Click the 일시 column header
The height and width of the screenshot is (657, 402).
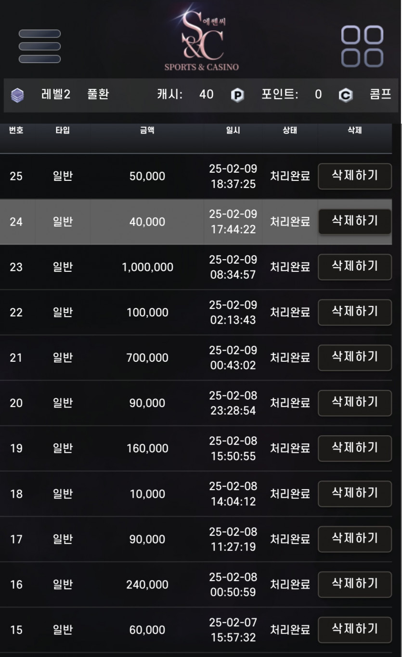pos(233,130)
